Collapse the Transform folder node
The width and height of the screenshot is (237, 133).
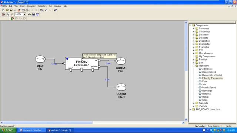point(193,66)
